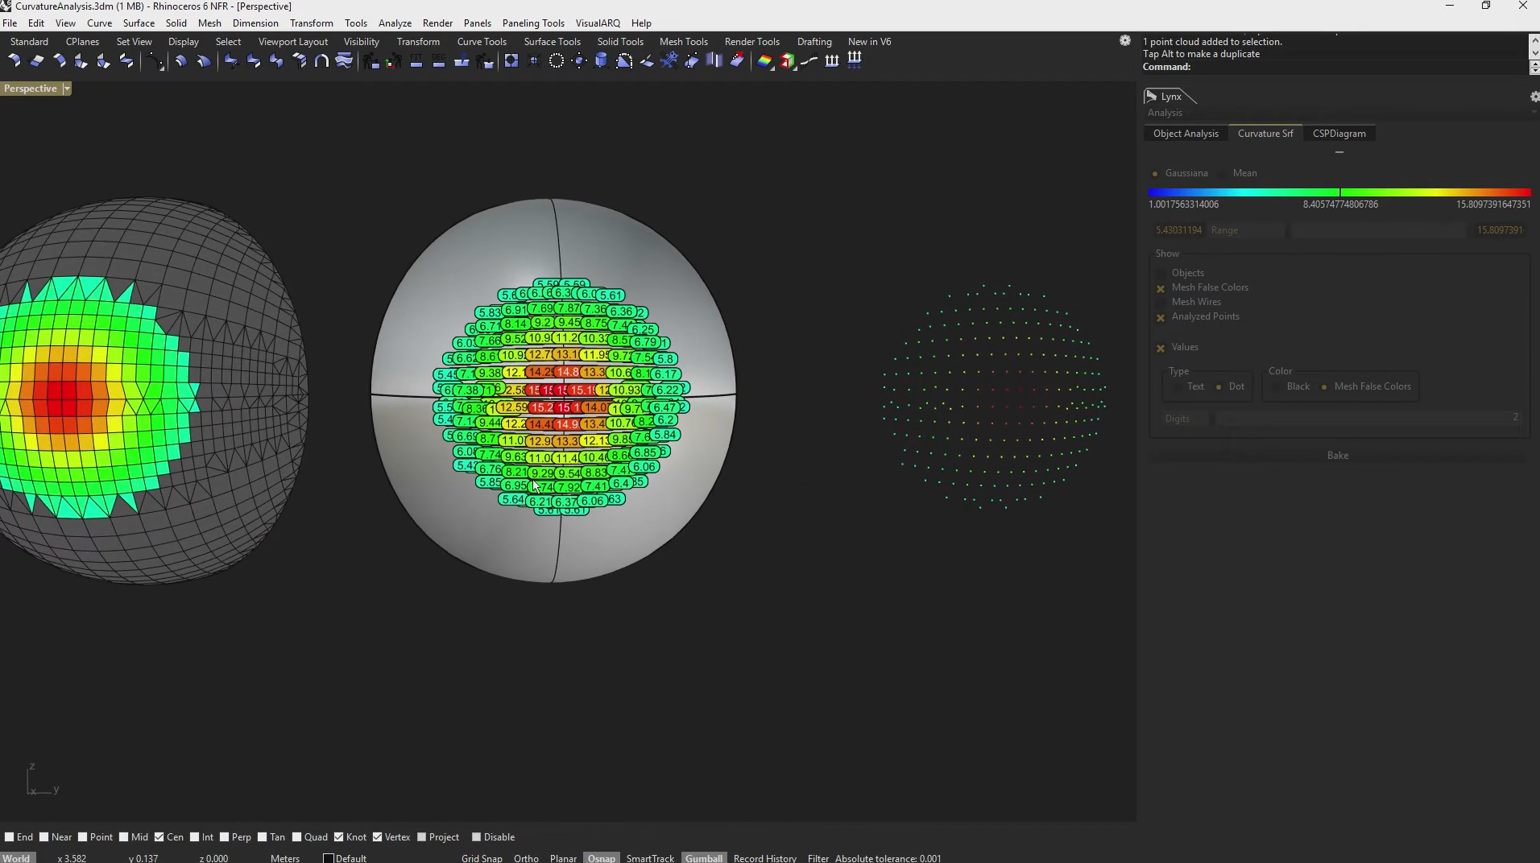Enable the Mesh Wires checkbox
This screenshot has height=863, width=1540.
pyautogui.click(x=1161, y=303)
